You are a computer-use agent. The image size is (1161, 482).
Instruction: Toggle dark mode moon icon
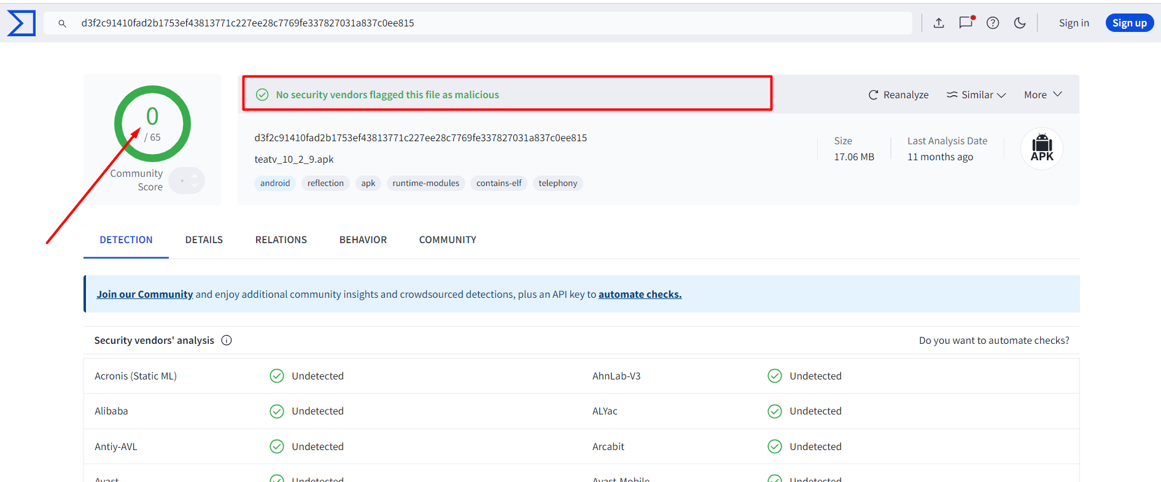1020,23
